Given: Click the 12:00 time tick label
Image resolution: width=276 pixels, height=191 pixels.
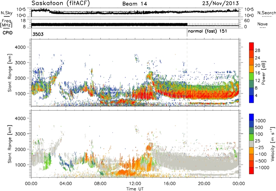Looking at the screenshot, I should [135, 184].
